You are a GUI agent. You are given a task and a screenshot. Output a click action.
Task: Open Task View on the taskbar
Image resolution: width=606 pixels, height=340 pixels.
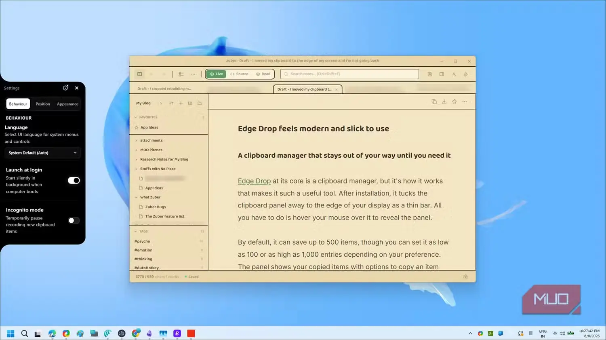(x=38, y=334)
